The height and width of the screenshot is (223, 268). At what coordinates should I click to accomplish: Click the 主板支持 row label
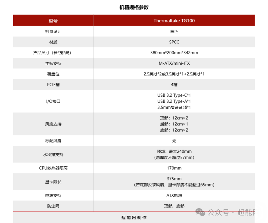click(53, 63)
